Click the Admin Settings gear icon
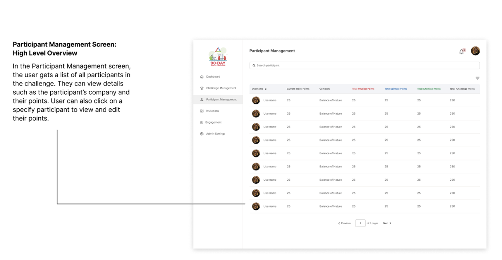The image size is (502, 260). tap(202, 134)
